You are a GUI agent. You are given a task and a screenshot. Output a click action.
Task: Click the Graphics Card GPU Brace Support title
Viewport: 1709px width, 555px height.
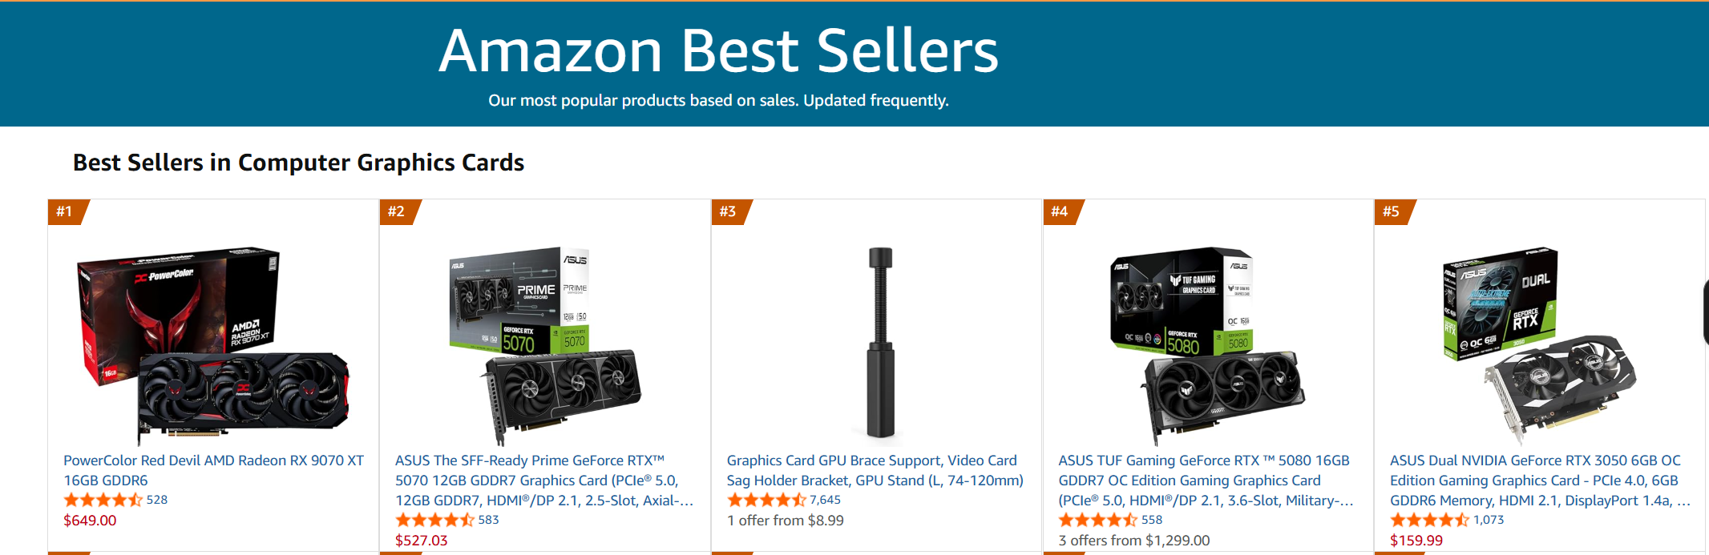[875, 470]
